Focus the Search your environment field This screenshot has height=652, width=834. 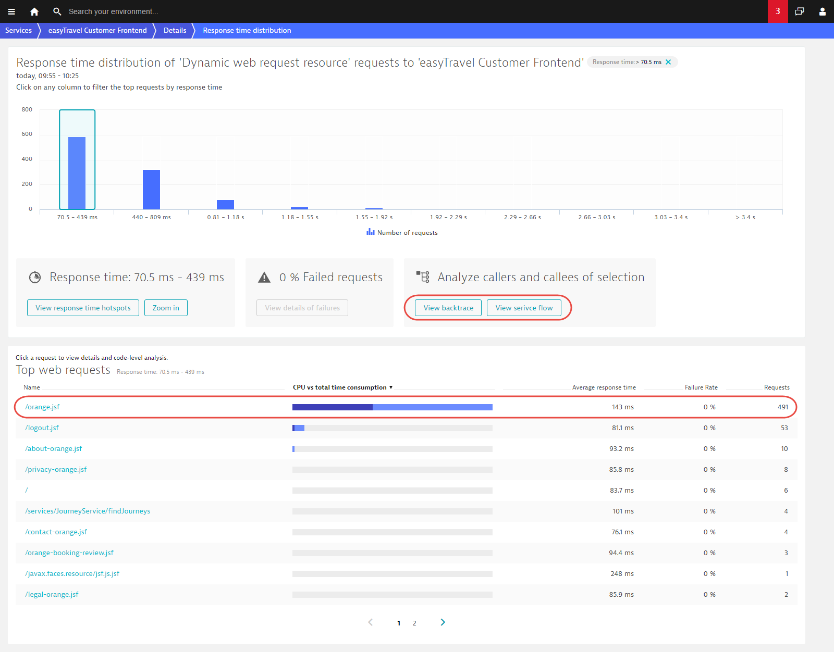(114, 11)
